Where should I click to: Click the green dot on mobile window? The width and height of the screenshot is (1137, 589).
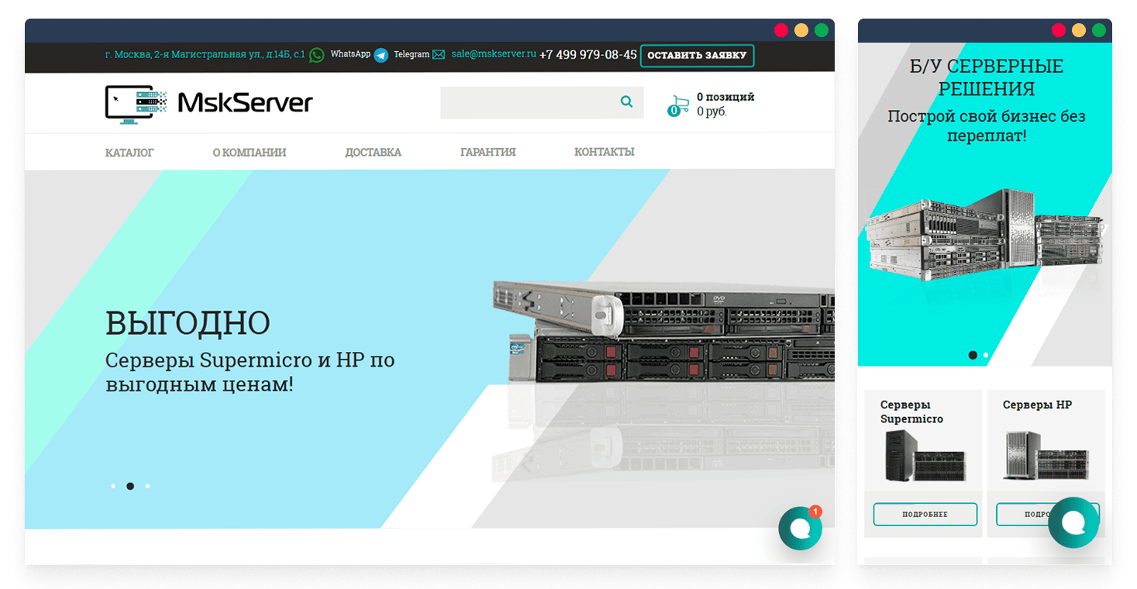pyautogui.click(x=1099, y=30)
